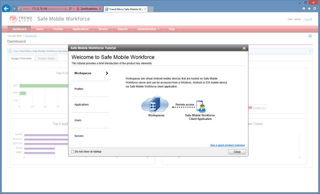Click the browser back arrow button
The width and height of the screenshot is (320, 194).
coord(6,8)
